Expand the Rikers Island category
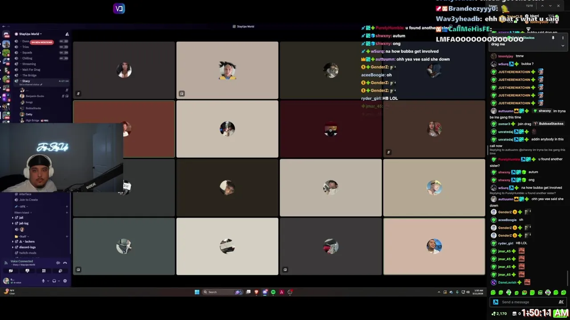Image resolution: width=570 pixels, height=320 pixels. point(23,212)
